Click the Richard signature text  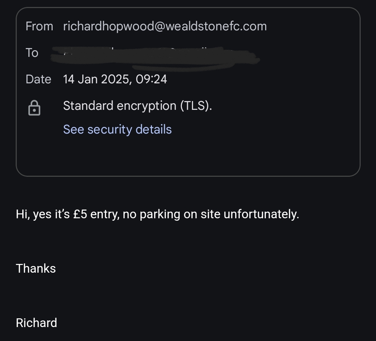pyautogui.click(x=37, y=323)
